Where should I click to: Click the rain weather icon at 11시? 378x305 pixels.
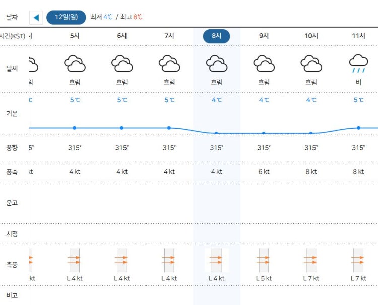(x=358, y=64)
